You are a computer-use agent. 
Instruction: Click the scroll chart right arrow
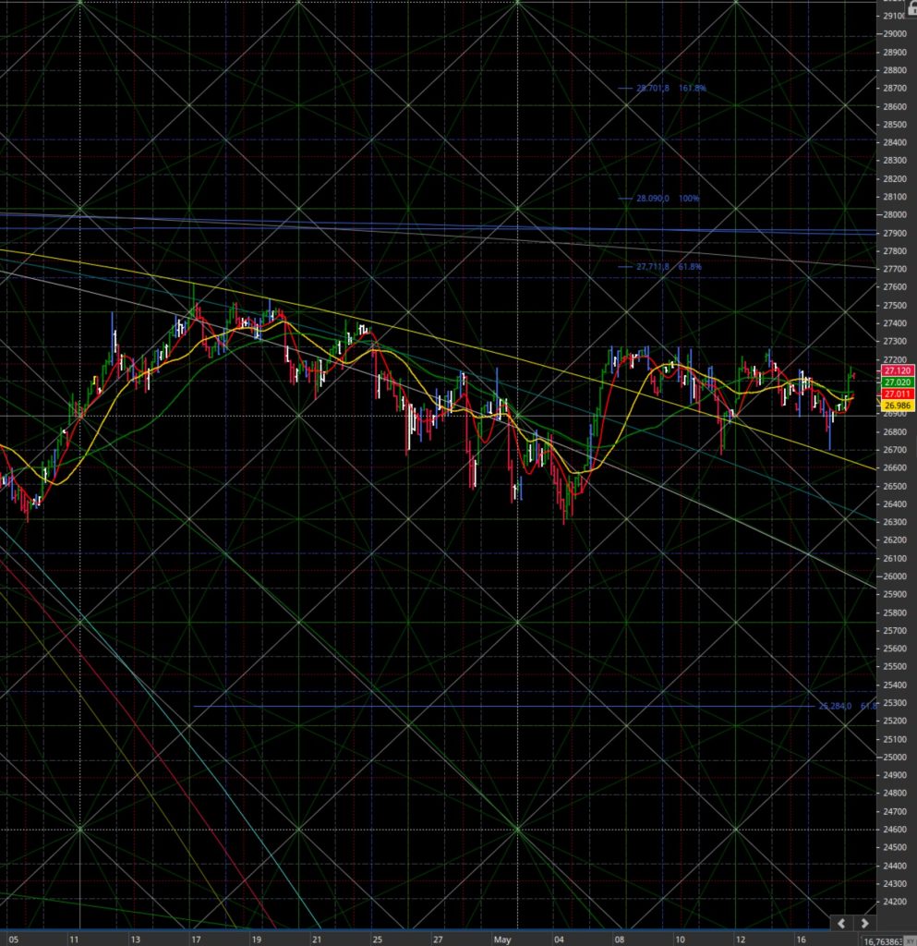coord(864,923)
